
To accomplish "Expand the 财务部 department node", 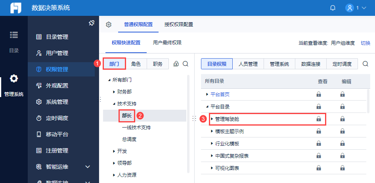I will tap(114, 92).
